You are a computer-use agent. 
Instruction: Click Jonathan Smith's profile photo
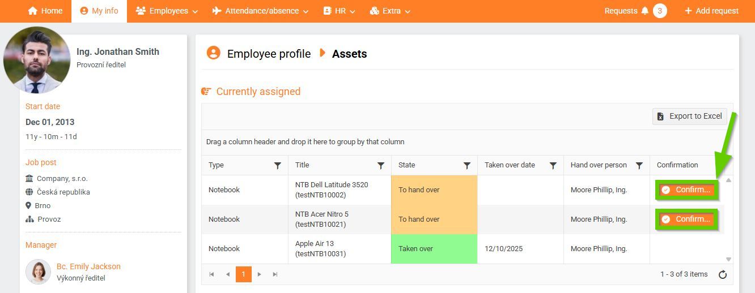[37, 60]
